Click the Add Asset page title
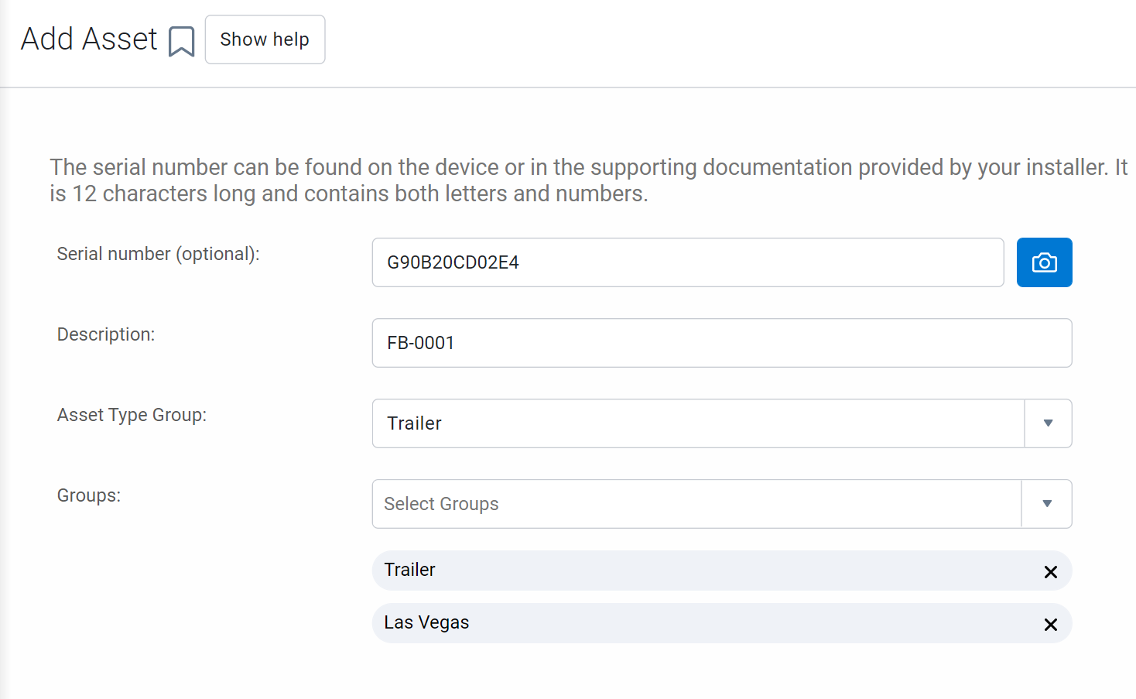The height and width of the screenshot is (699, 1136). (88, 39)
